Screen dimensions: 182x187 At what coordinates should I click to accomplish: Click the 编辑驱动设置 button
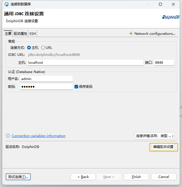[163, 147]
